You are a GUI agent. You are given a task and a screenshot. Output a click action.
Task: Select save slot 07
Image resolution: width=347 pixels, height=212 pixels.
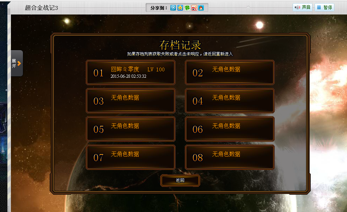point(130,157)
